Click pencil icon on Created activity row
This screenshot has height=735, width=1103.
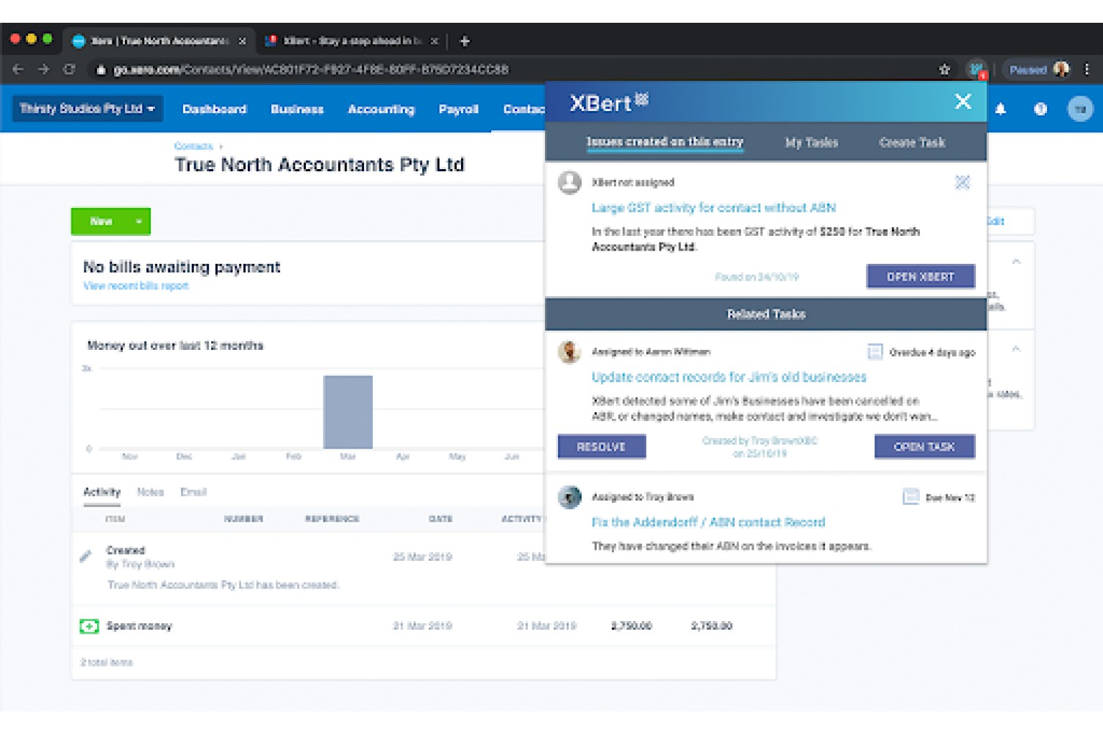(x=85, y=556)
